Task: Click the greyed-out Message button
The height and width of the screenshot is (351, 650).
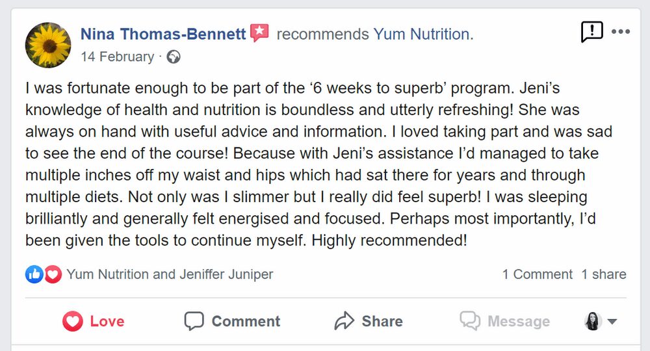Action: [x=504, y=321]
